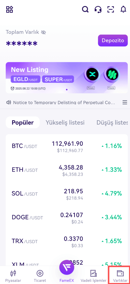Open the New Listing EGLD banner
Viewport: 130px width, 284px height.
coord(67,78)
